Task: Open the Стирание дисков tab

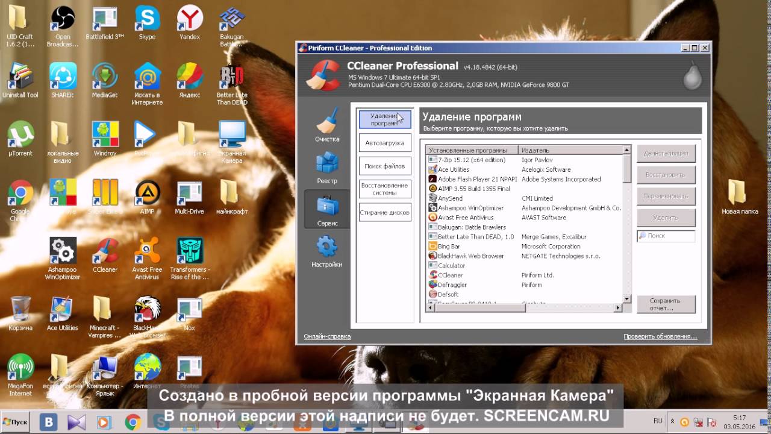Action: [x=385, y=212]
